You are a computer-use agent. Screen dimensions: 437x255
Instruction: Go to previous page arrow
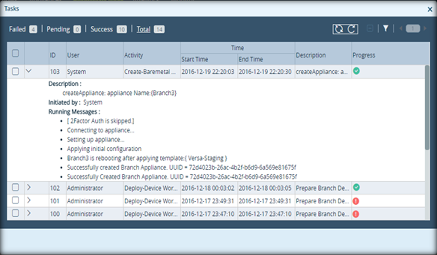click(401, 28)
